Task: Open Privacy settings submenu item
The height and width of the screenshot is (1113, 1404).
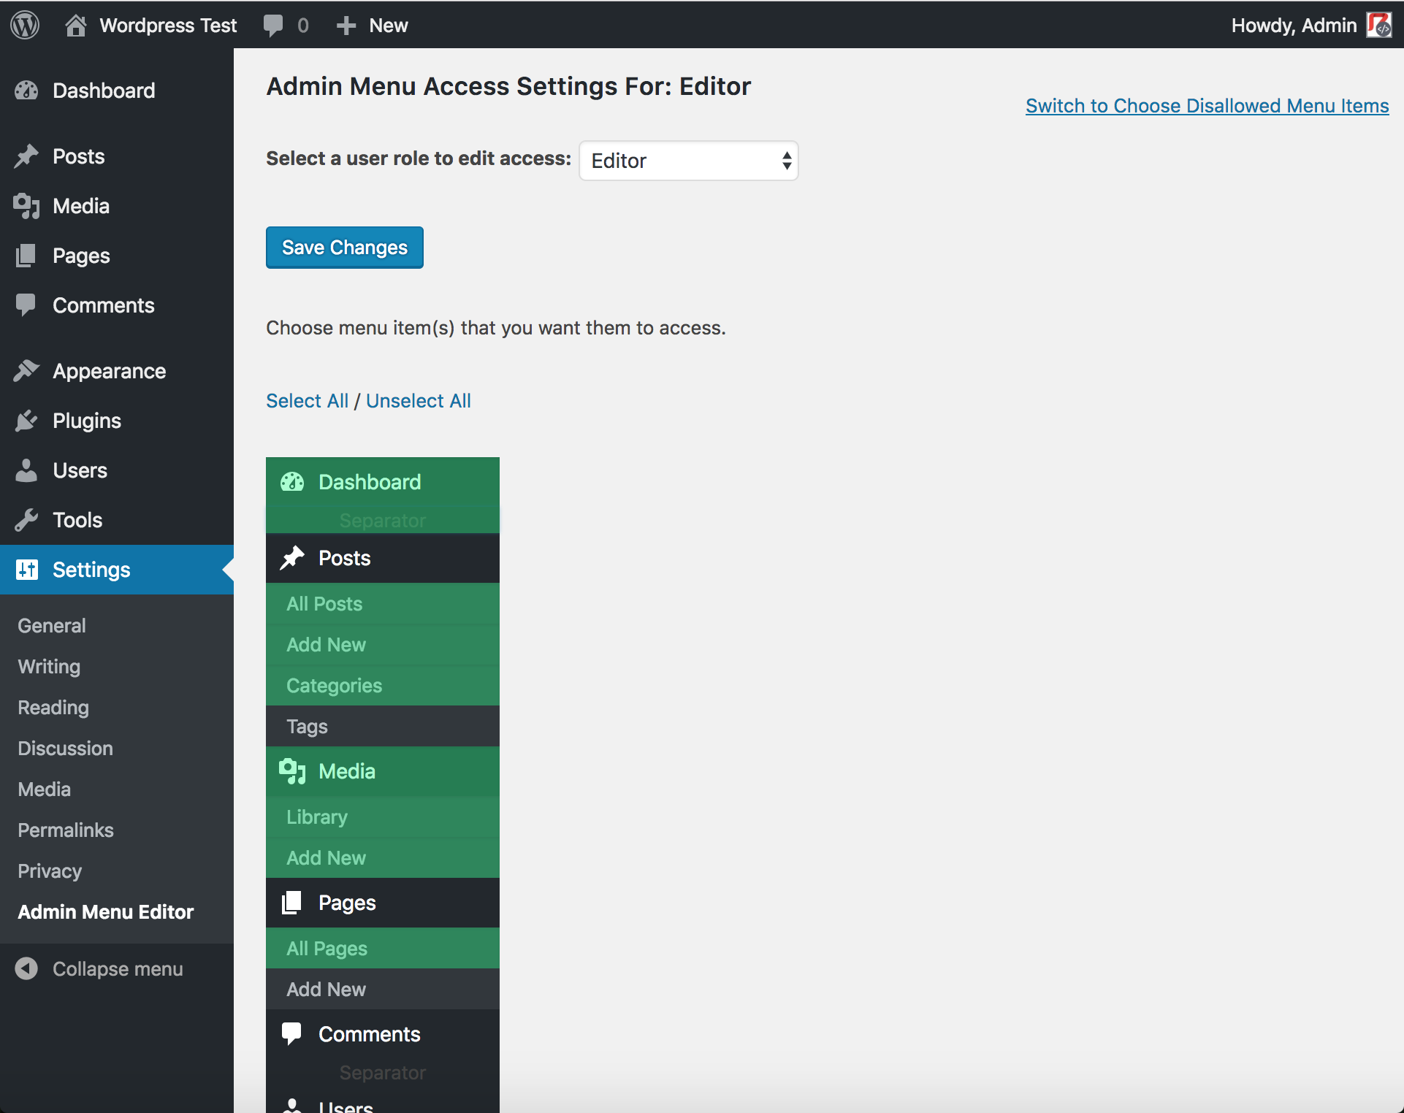Action: click(x=50, y=871)
